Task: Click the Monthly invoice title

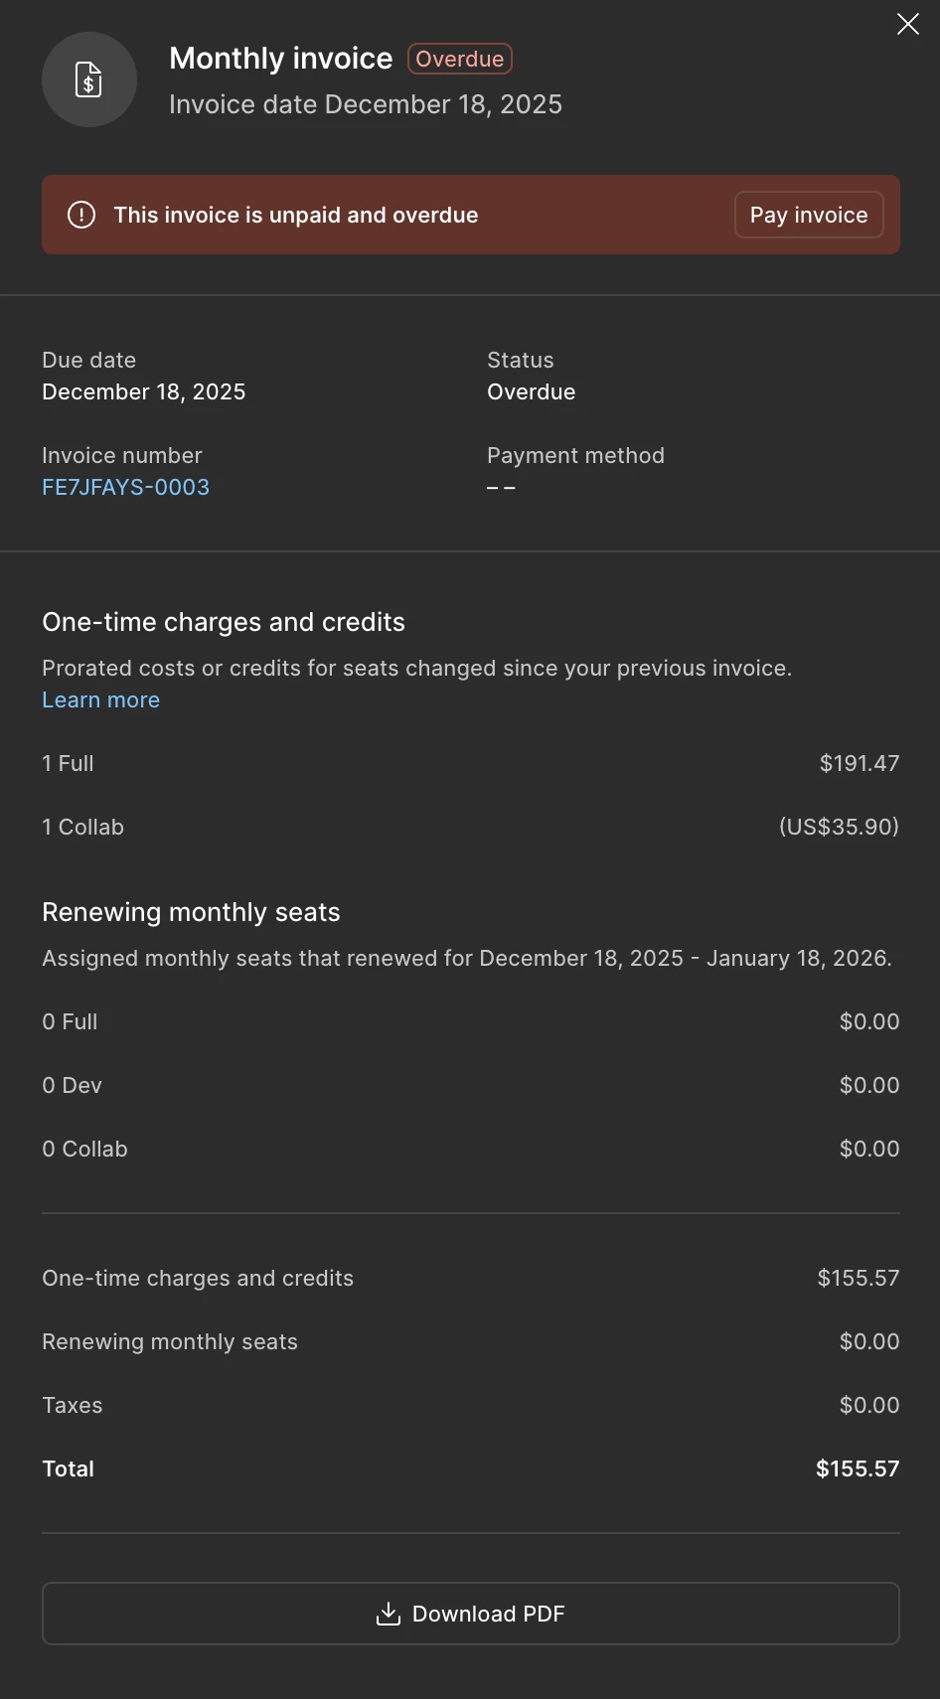Action: (280, 59)
